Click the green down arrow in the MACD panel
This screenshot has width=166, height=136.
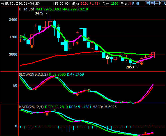(x=54, y=110)
